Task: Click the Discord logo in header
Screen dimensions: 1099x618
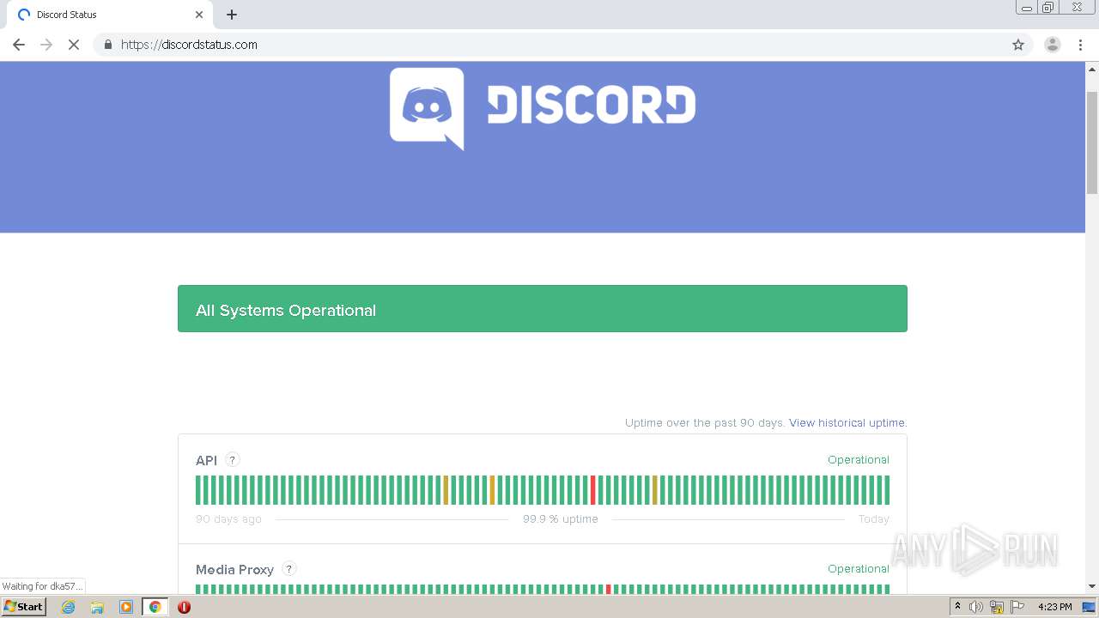Action: (543, 109)
